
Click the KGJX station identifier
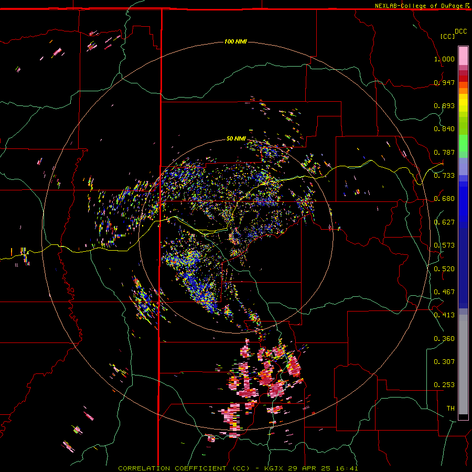coord(274,468)
